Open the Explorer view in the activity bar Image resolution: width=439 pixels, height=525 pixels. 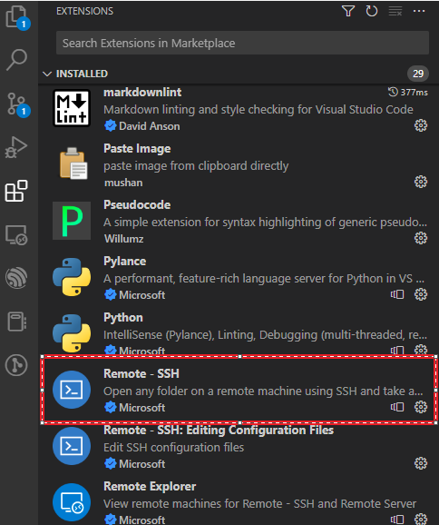[16, 16]
